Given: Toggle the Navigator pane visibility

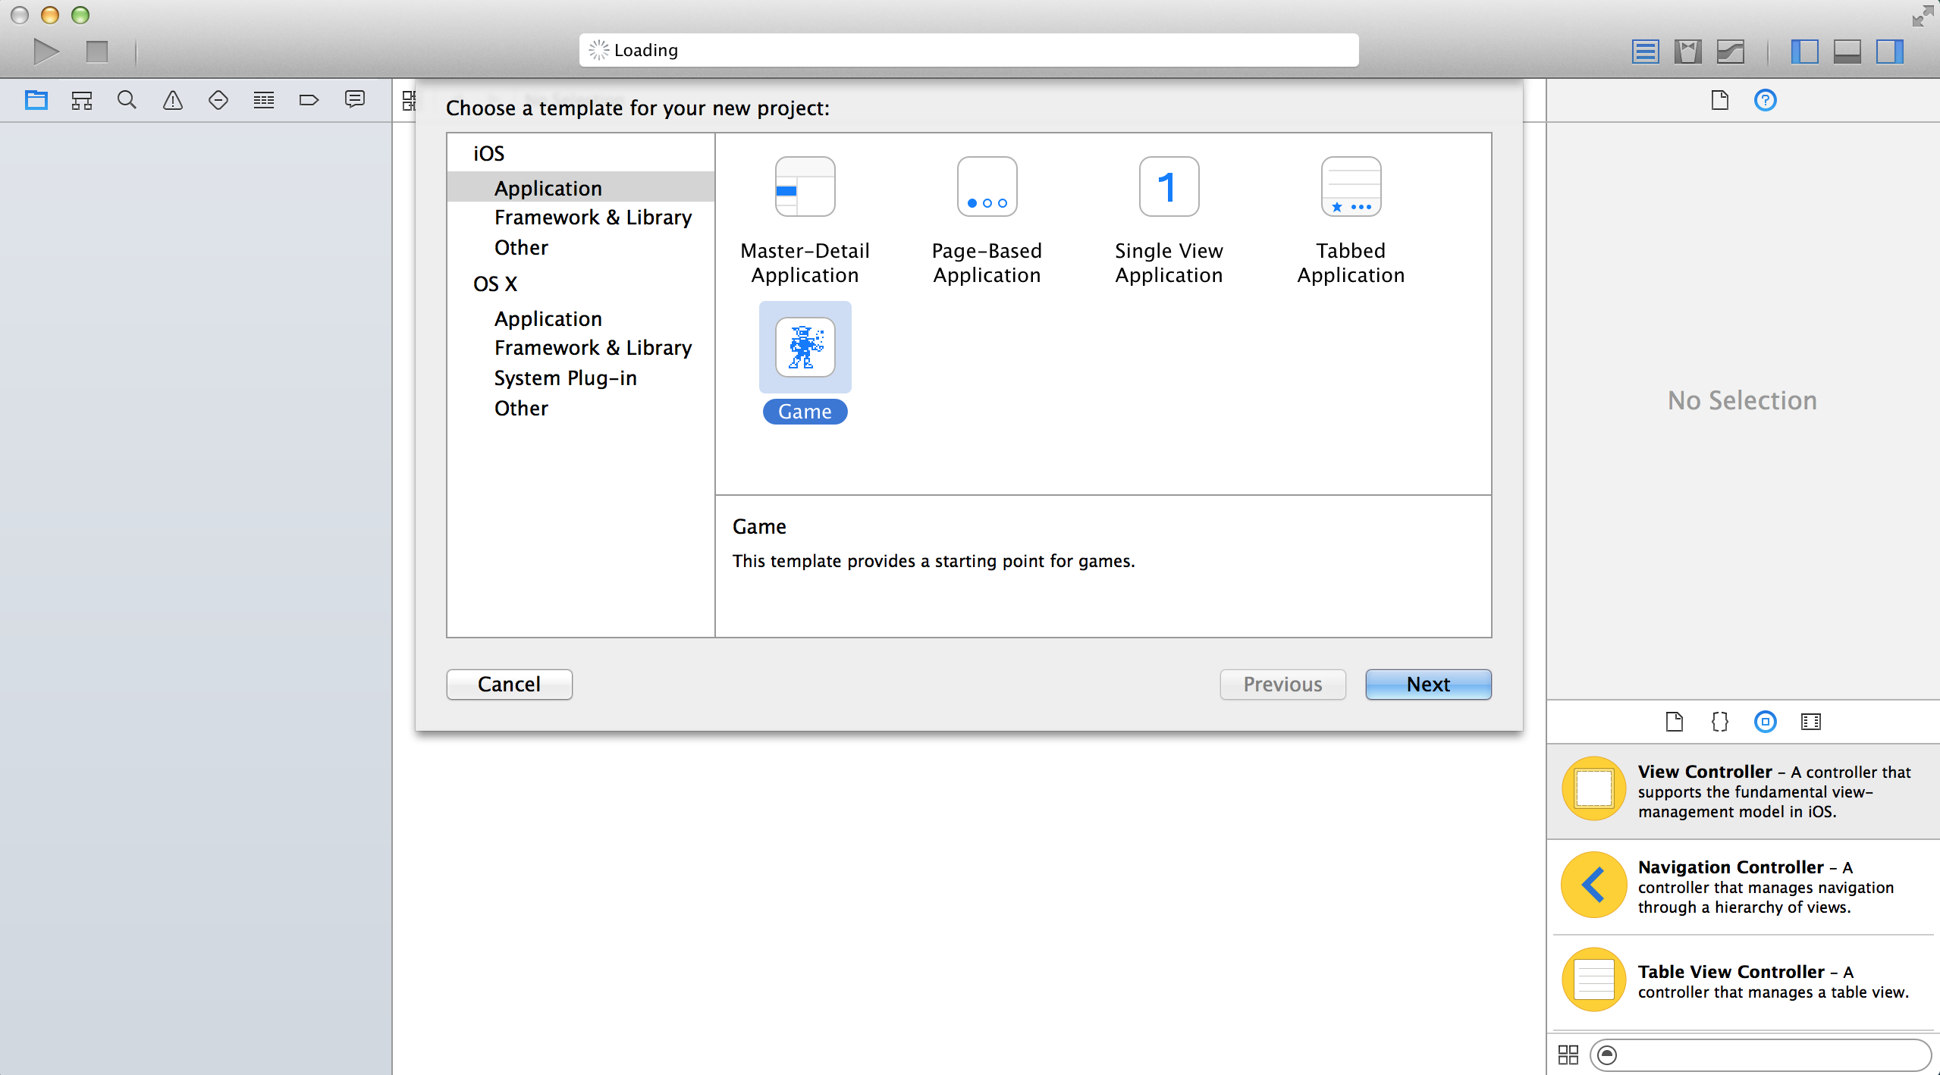Looking at the screenshot, I should click(1805, 52).
